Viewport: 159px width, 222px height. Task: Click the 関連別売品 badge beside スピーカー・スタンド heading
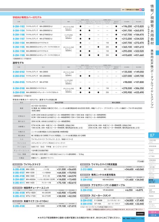(85, 196)
